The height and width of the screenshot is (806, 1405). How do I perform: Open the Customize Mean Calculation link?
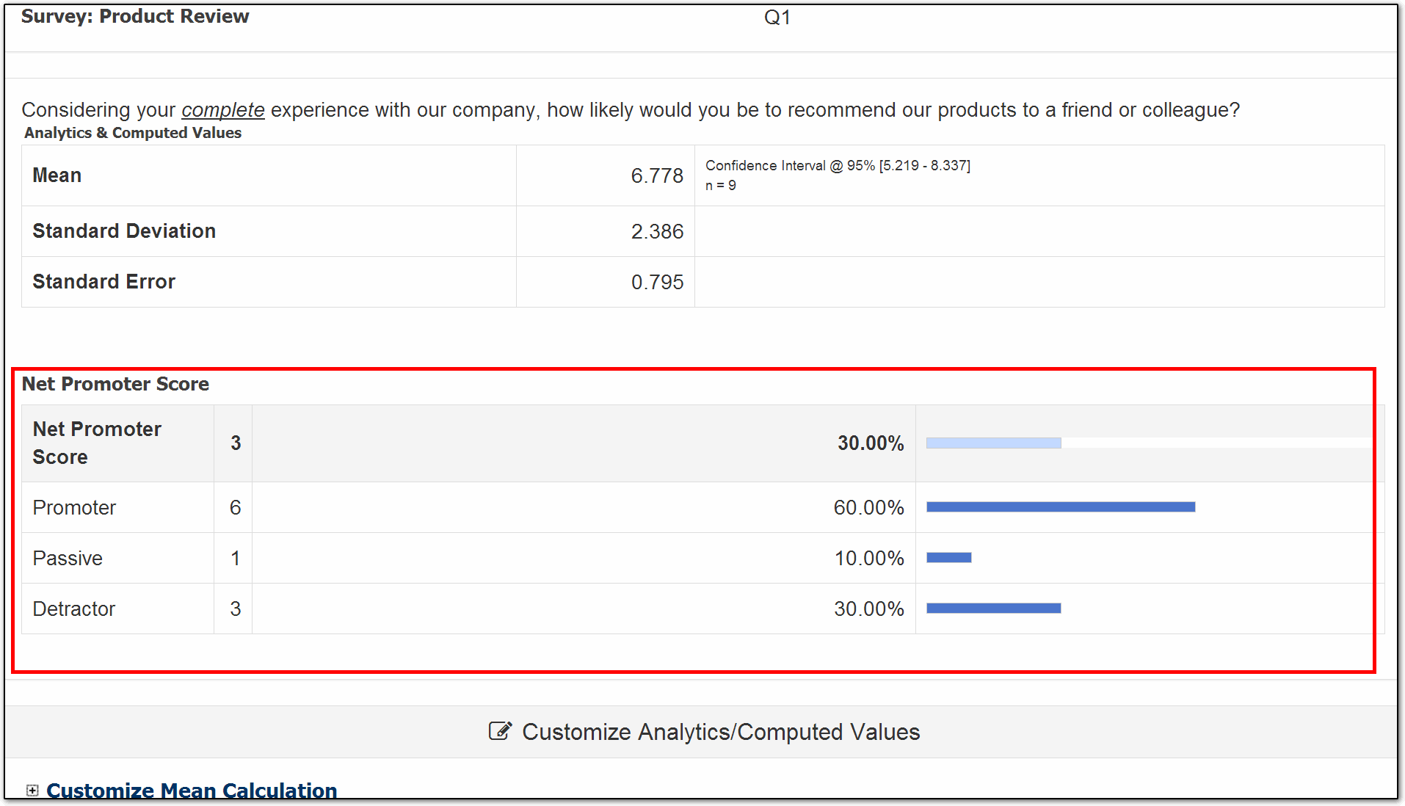point(192,791)
